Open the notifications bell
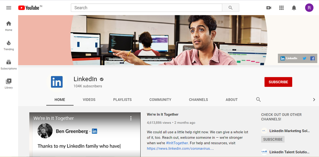The width and height of the screenshot is (319, 157). (x=294, y=8)
